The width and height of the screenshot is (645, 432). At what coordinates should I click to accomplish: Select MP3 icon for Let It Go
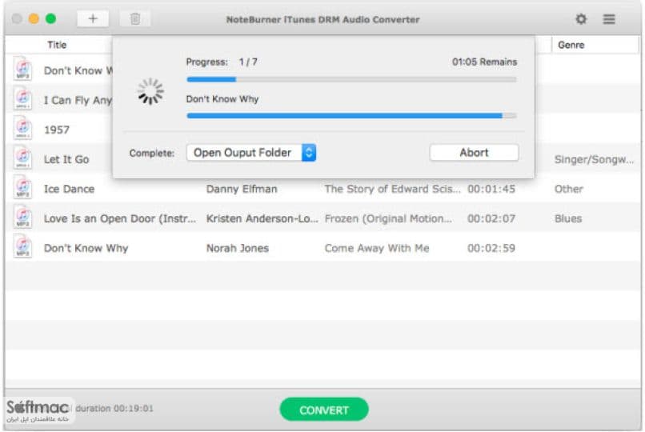point(22,158)
